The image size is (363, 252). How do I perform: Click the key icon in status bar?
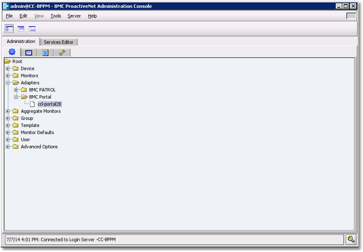[351, 239]
